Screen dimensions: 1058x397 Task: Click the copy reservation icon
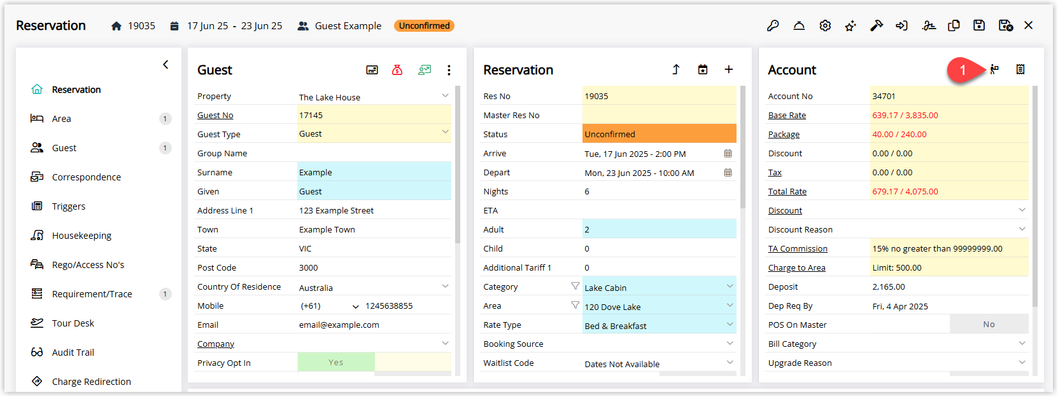(x=954, y=25)
